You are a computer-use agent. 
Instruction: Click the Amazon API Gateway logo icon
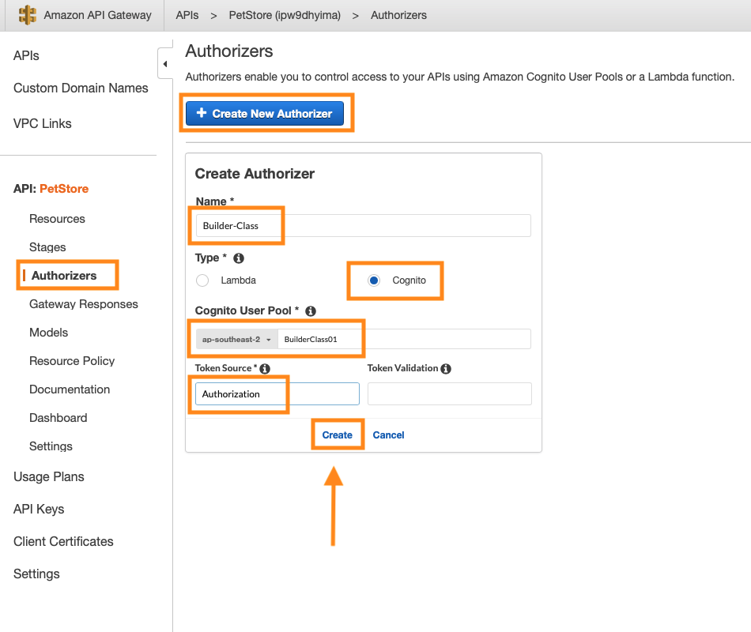pos(28,15)
